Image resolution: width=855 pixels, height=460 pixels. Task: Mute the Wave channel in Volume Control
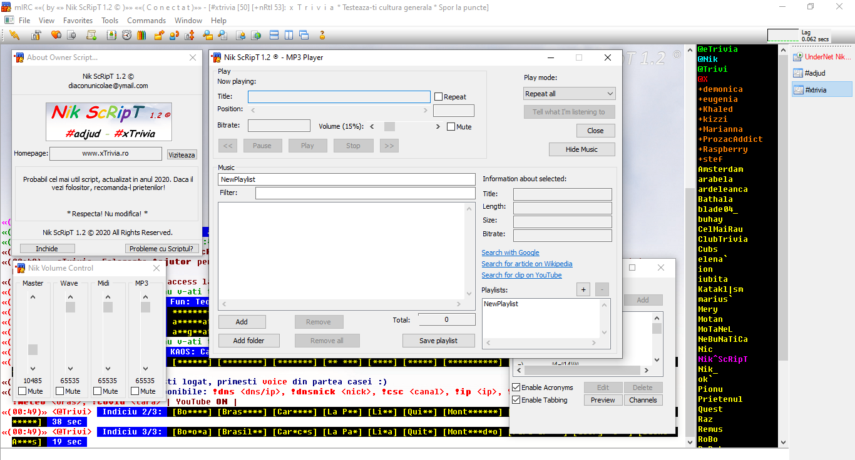point(59,391)
